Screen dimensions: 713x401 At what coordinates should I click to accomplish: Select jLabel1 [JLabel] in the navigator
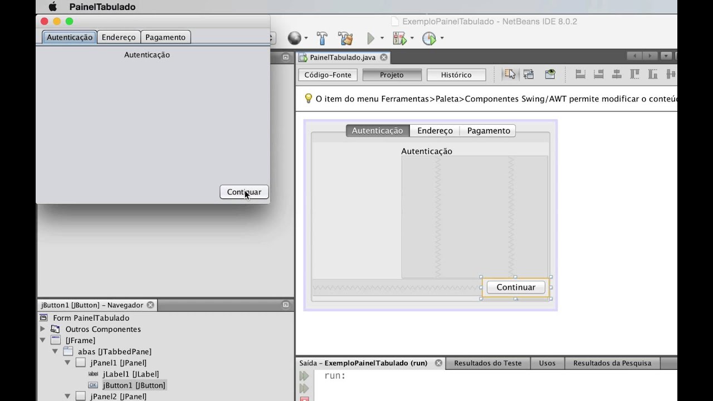pos(130,374)
